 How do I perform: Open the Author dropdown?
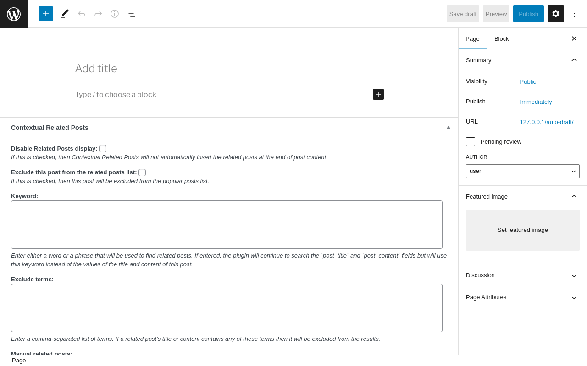pos(523,171)
